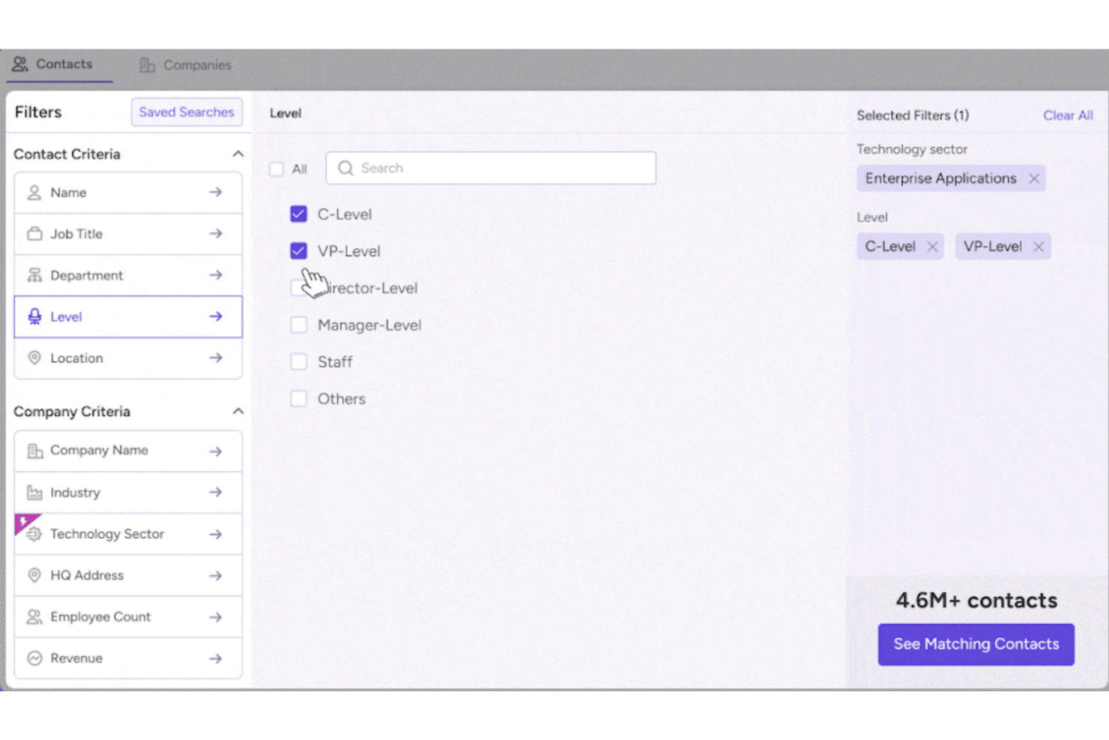Check the Manager-Level checkbox
This screenshot has height=740, width=1109.
click(x=298, y=325)
